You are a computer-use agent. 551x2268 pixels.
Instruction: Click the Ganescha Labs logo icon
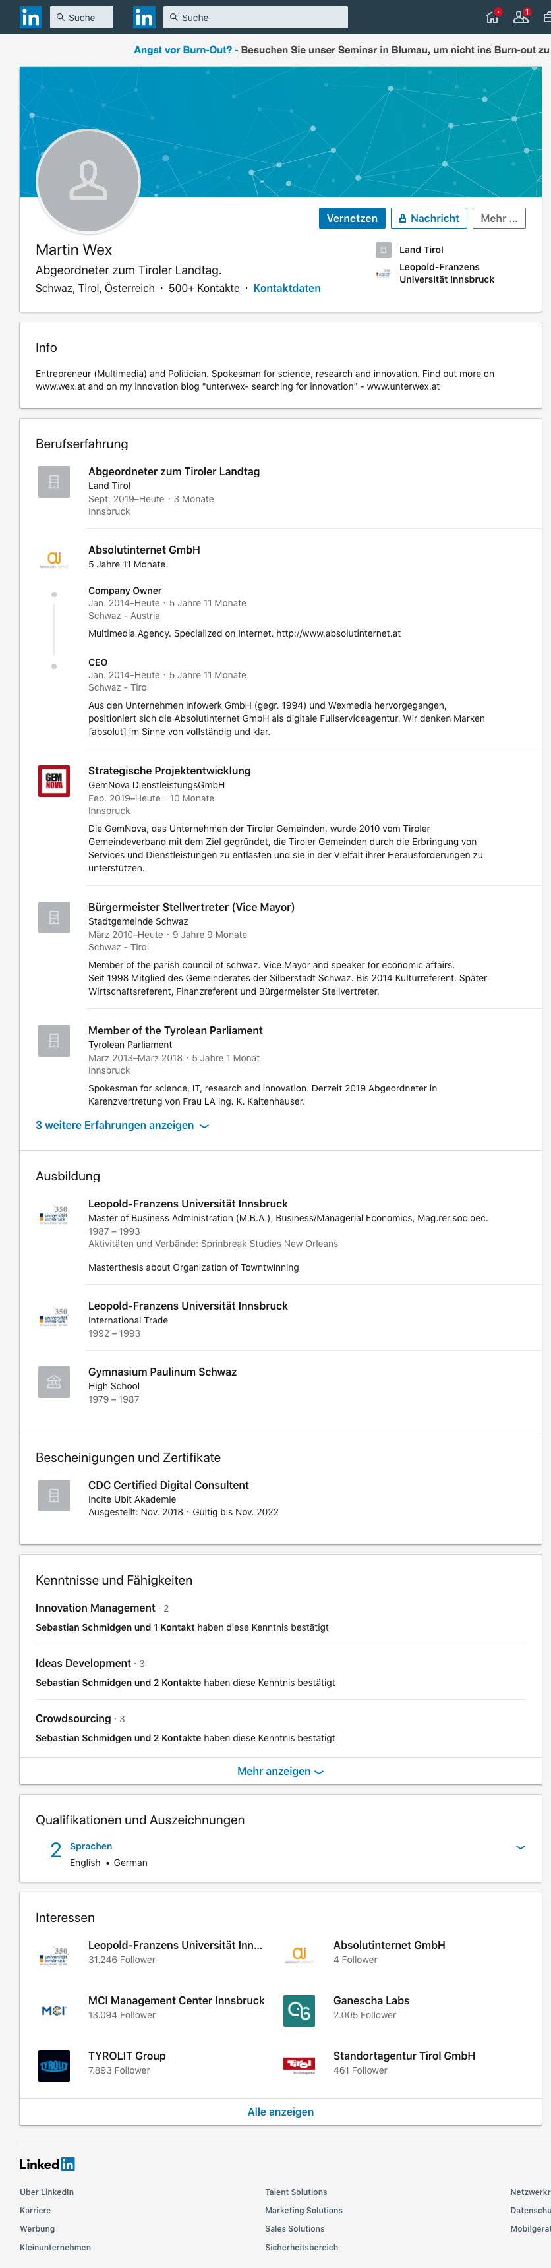click(x=299, y=2010)
